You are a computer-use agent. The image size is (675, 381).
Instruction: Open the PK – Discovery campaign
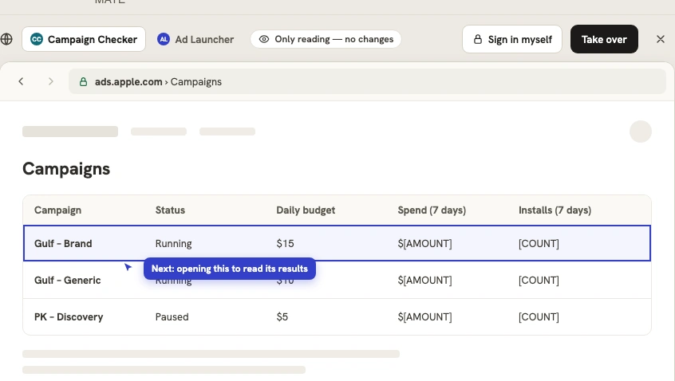pyautogui.click(x=337, y=317)
